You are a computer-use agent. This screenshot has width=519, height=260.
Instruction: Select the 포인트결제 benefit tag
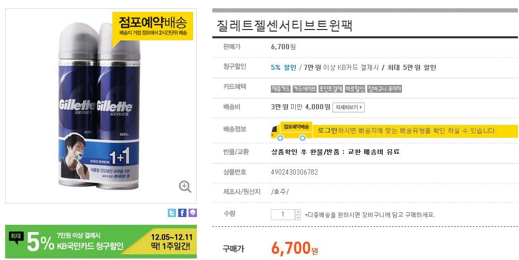click(330, 89)
